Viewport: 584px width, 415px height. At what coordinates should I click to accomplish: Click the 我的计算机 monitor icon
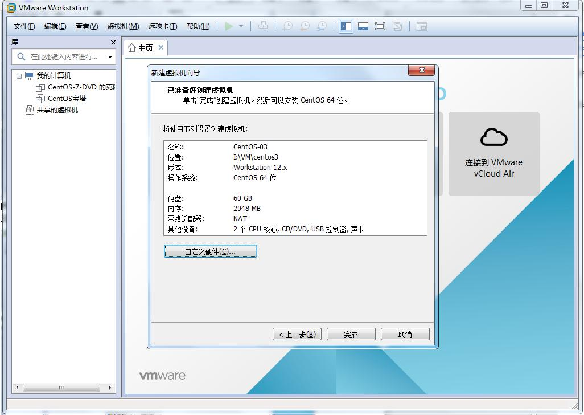[30, 76]
